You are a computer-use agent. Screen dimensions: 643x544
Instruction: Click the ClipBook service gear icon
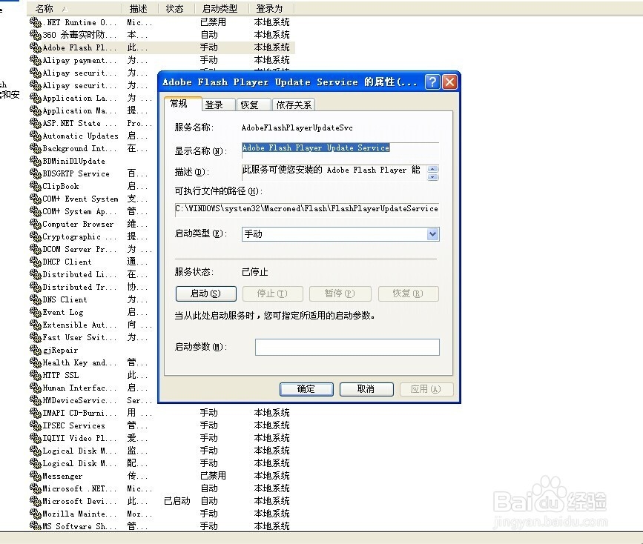click(x=34, y=186)
